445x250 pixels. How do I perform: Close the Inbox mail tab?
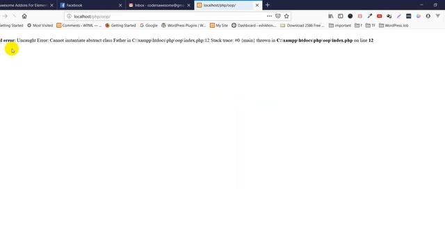point(188,5)
